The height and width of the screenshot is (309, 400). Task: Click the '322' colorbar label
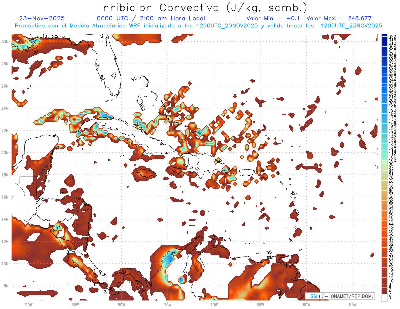click(x=392, y=36)
